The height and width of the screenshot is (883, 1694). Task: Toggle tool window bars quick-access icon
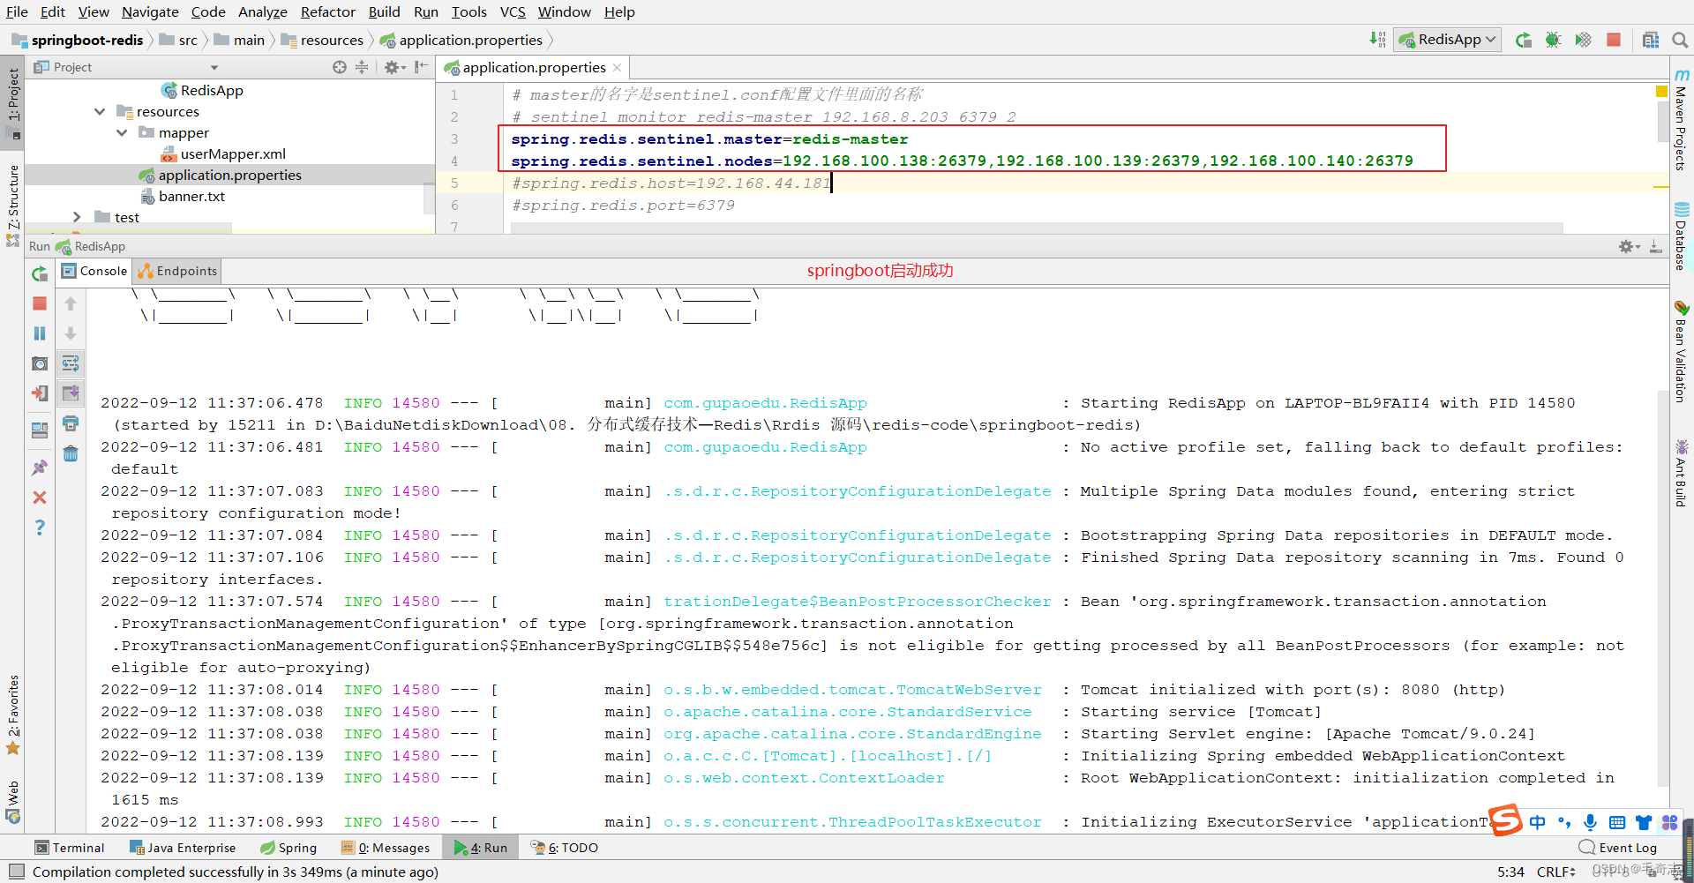coord(16,872)
